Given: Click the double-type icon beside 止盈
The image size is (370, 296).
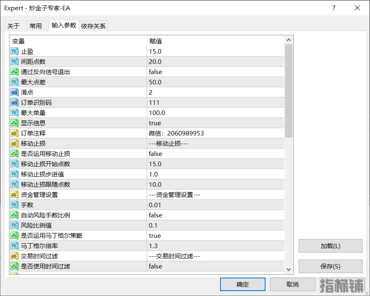Looking at the screenshot, I should pyautogui.click(x=14, y=51).
